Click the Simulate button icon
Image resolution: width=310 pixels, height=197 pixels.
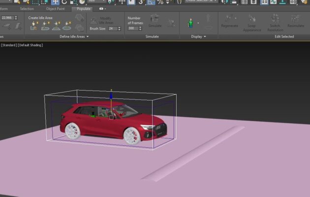pos(155,19)
